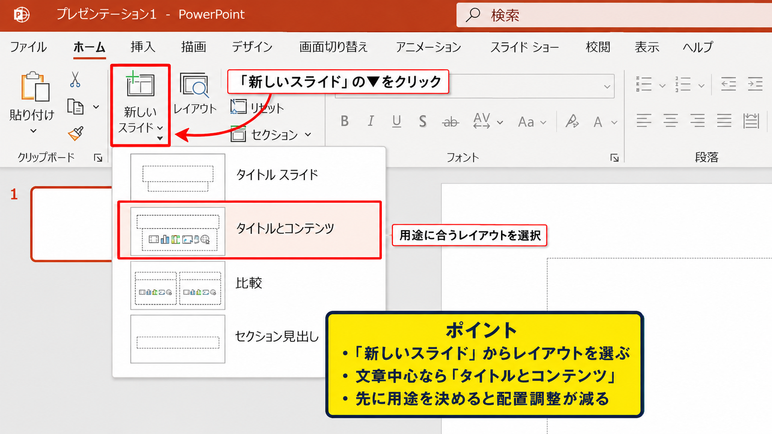Choose the タイトルとコンテンツ layout
This screenshot has width=772, height=434.
tap(249, 230)
